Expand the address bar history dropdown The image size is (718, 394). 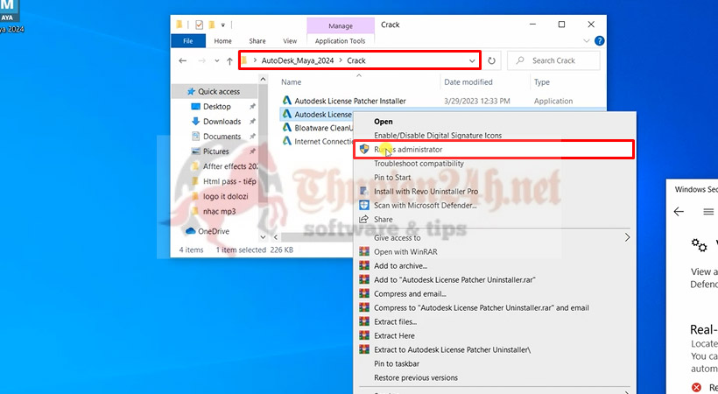[x=473, y=60]
